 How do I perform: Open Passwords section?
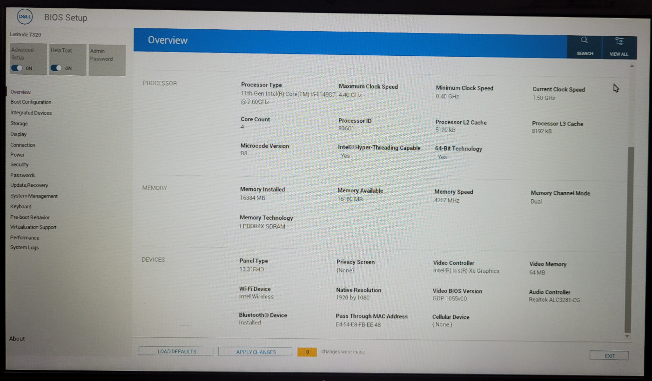(23, 175)
